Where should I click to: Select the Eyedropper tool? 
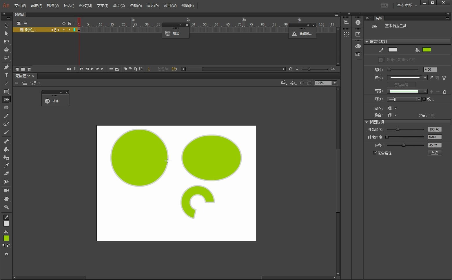click(x=6, y=165)
